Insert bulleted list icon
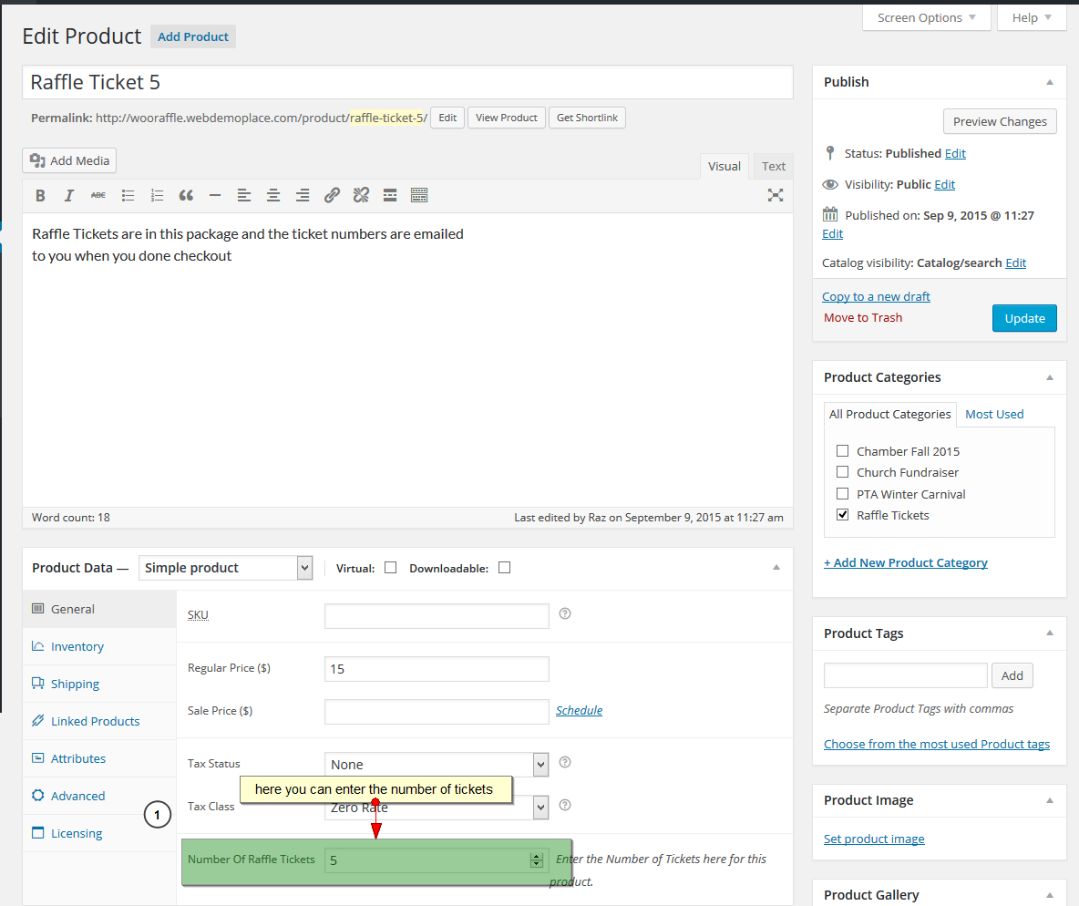Viewport: 1079px width, 906px height. [x=128, y=196]
